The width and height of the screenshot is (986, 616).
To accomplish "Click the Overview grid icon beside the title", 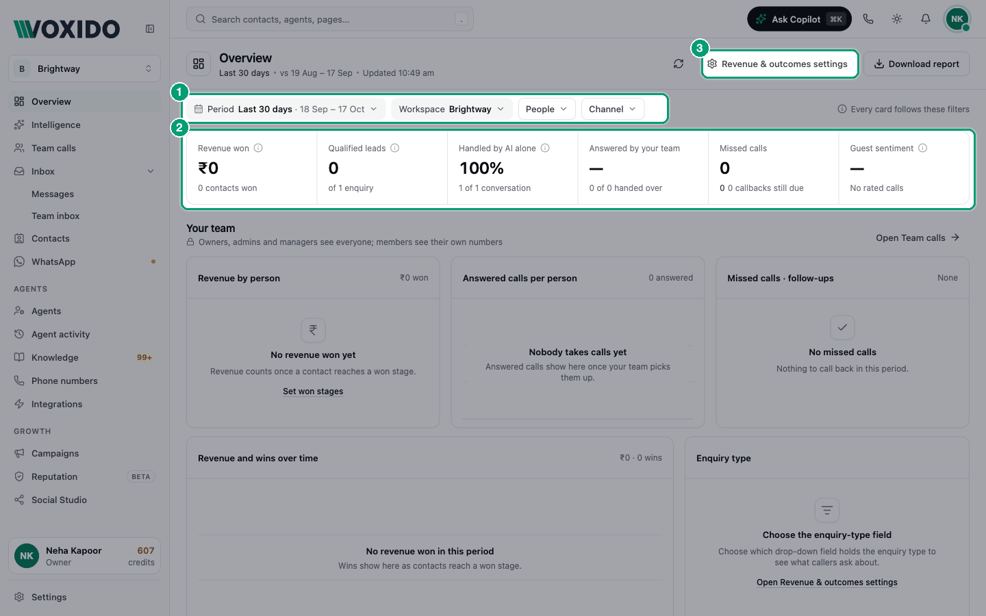I will click(x=199, y=64).
